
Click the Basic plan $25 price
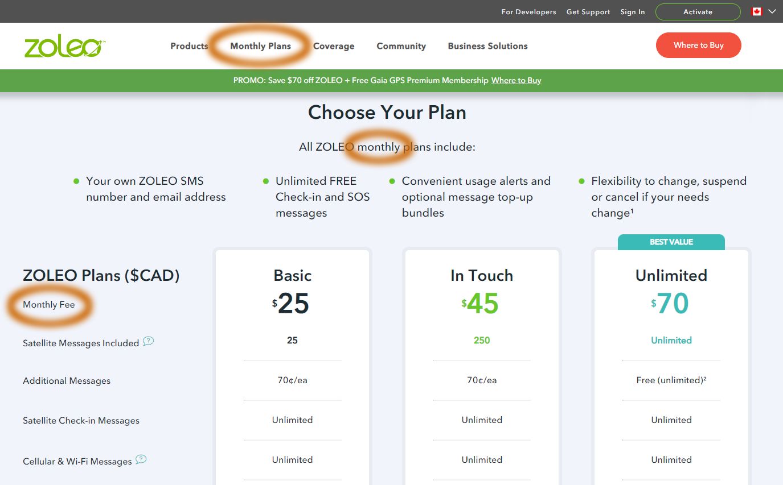click(291, 304)
